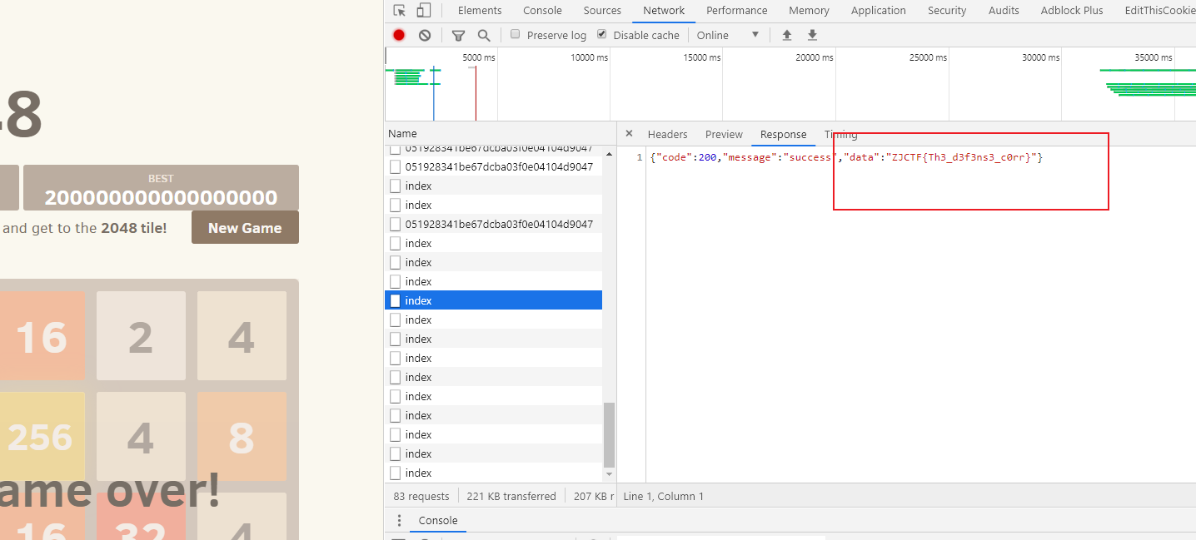
Task: Select the Response tab of the request
Action: pos(783,134)
